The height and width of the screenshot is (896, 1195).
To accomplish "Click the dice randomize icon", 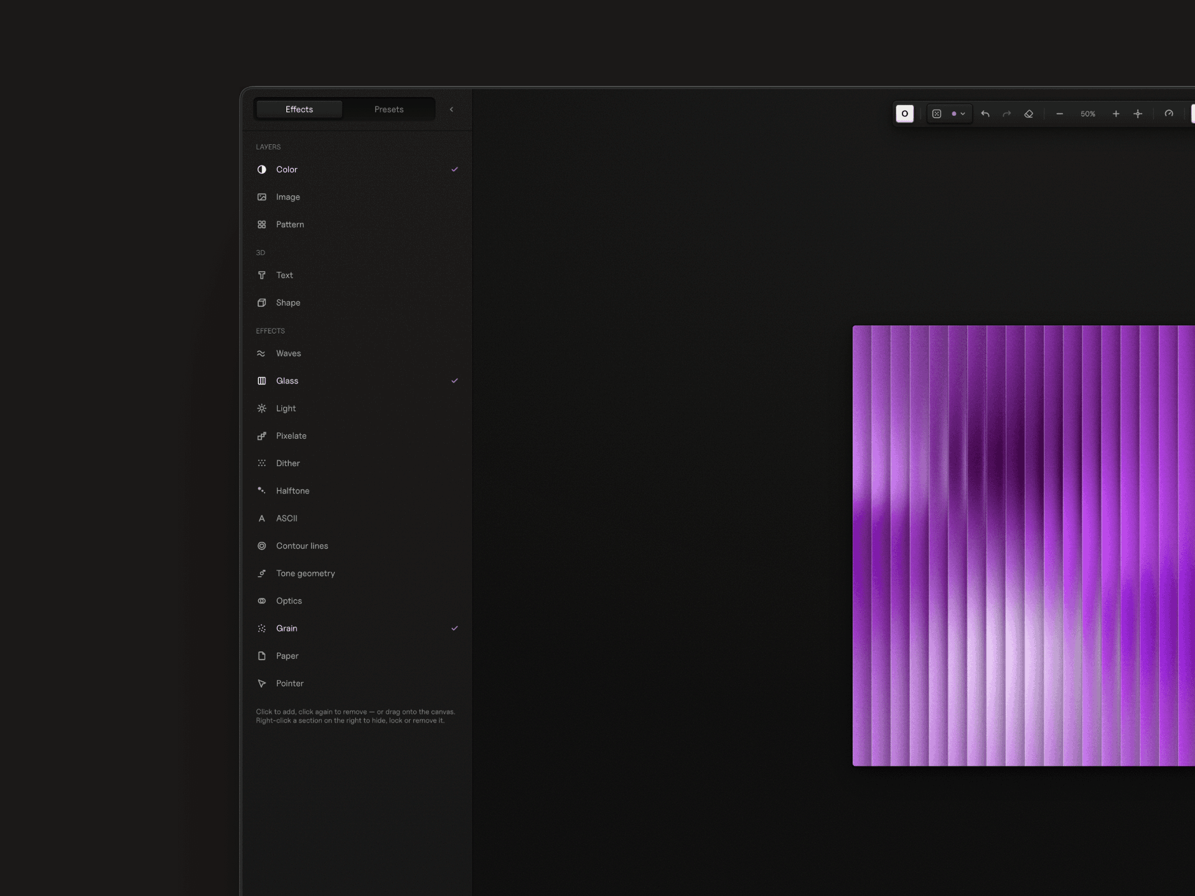I will (937, 114).
